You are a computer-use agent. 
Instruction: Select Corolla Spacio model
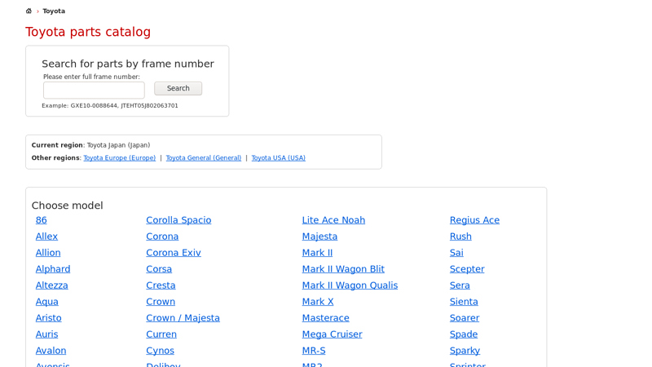(178, 220)
